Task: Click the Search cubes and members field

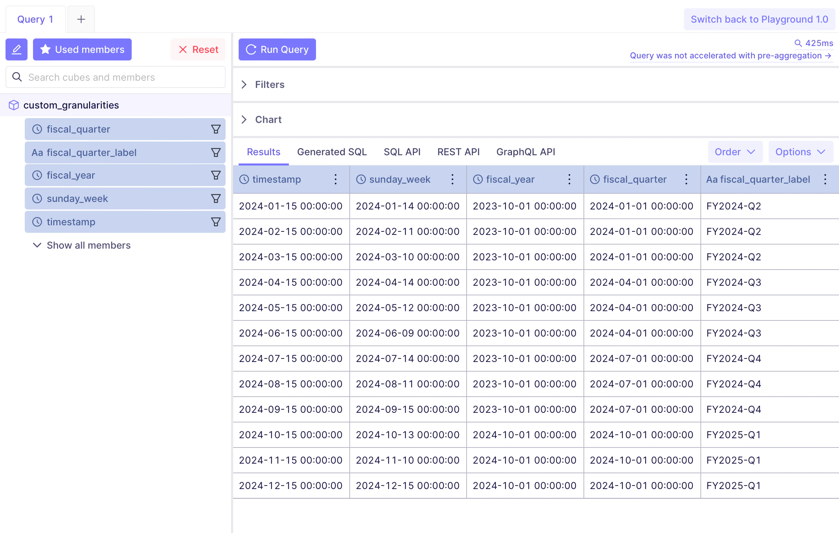Action: (116, 77)
